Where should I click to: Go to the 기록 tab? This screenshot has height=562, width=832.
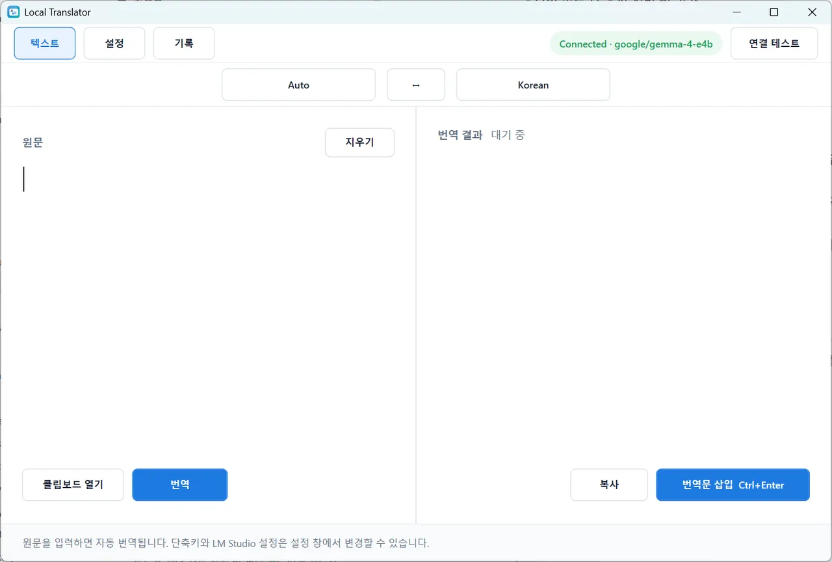184,44
